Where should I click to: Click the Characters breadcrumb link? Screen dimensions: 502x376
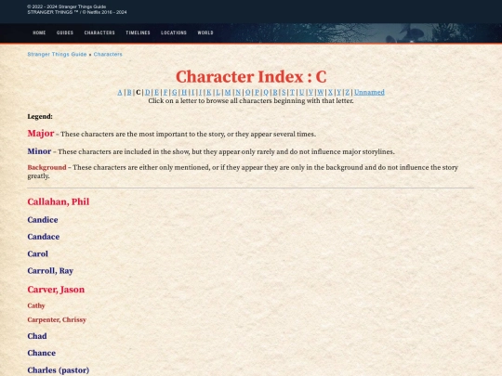tap(108, 55)
